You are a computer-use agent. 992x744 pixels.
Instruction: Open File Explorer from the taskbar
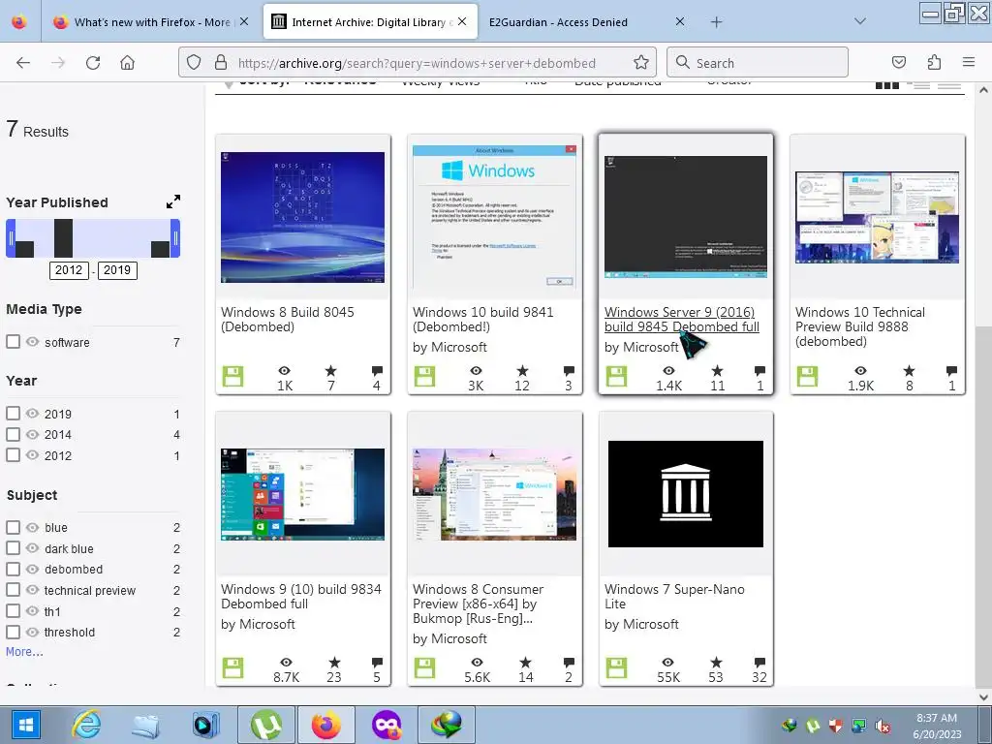pos(145,725)
